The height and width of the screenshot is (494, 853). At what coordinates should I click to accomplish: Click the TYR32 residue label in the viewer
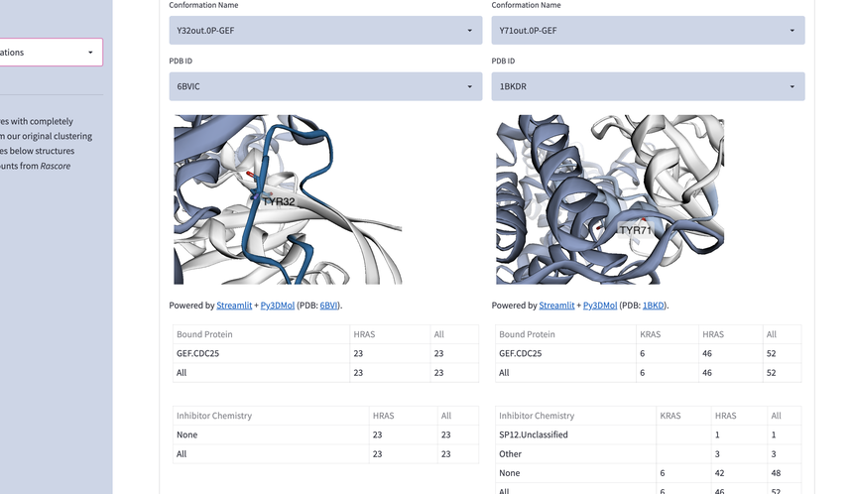(x=279, y=201)
